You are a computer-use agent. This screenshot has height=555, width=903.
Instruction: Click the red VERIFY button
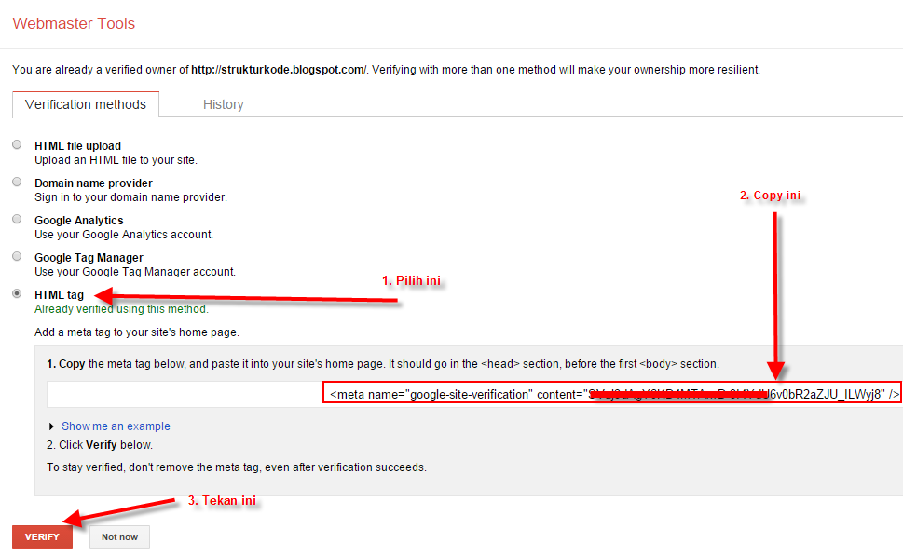point(42,537)
